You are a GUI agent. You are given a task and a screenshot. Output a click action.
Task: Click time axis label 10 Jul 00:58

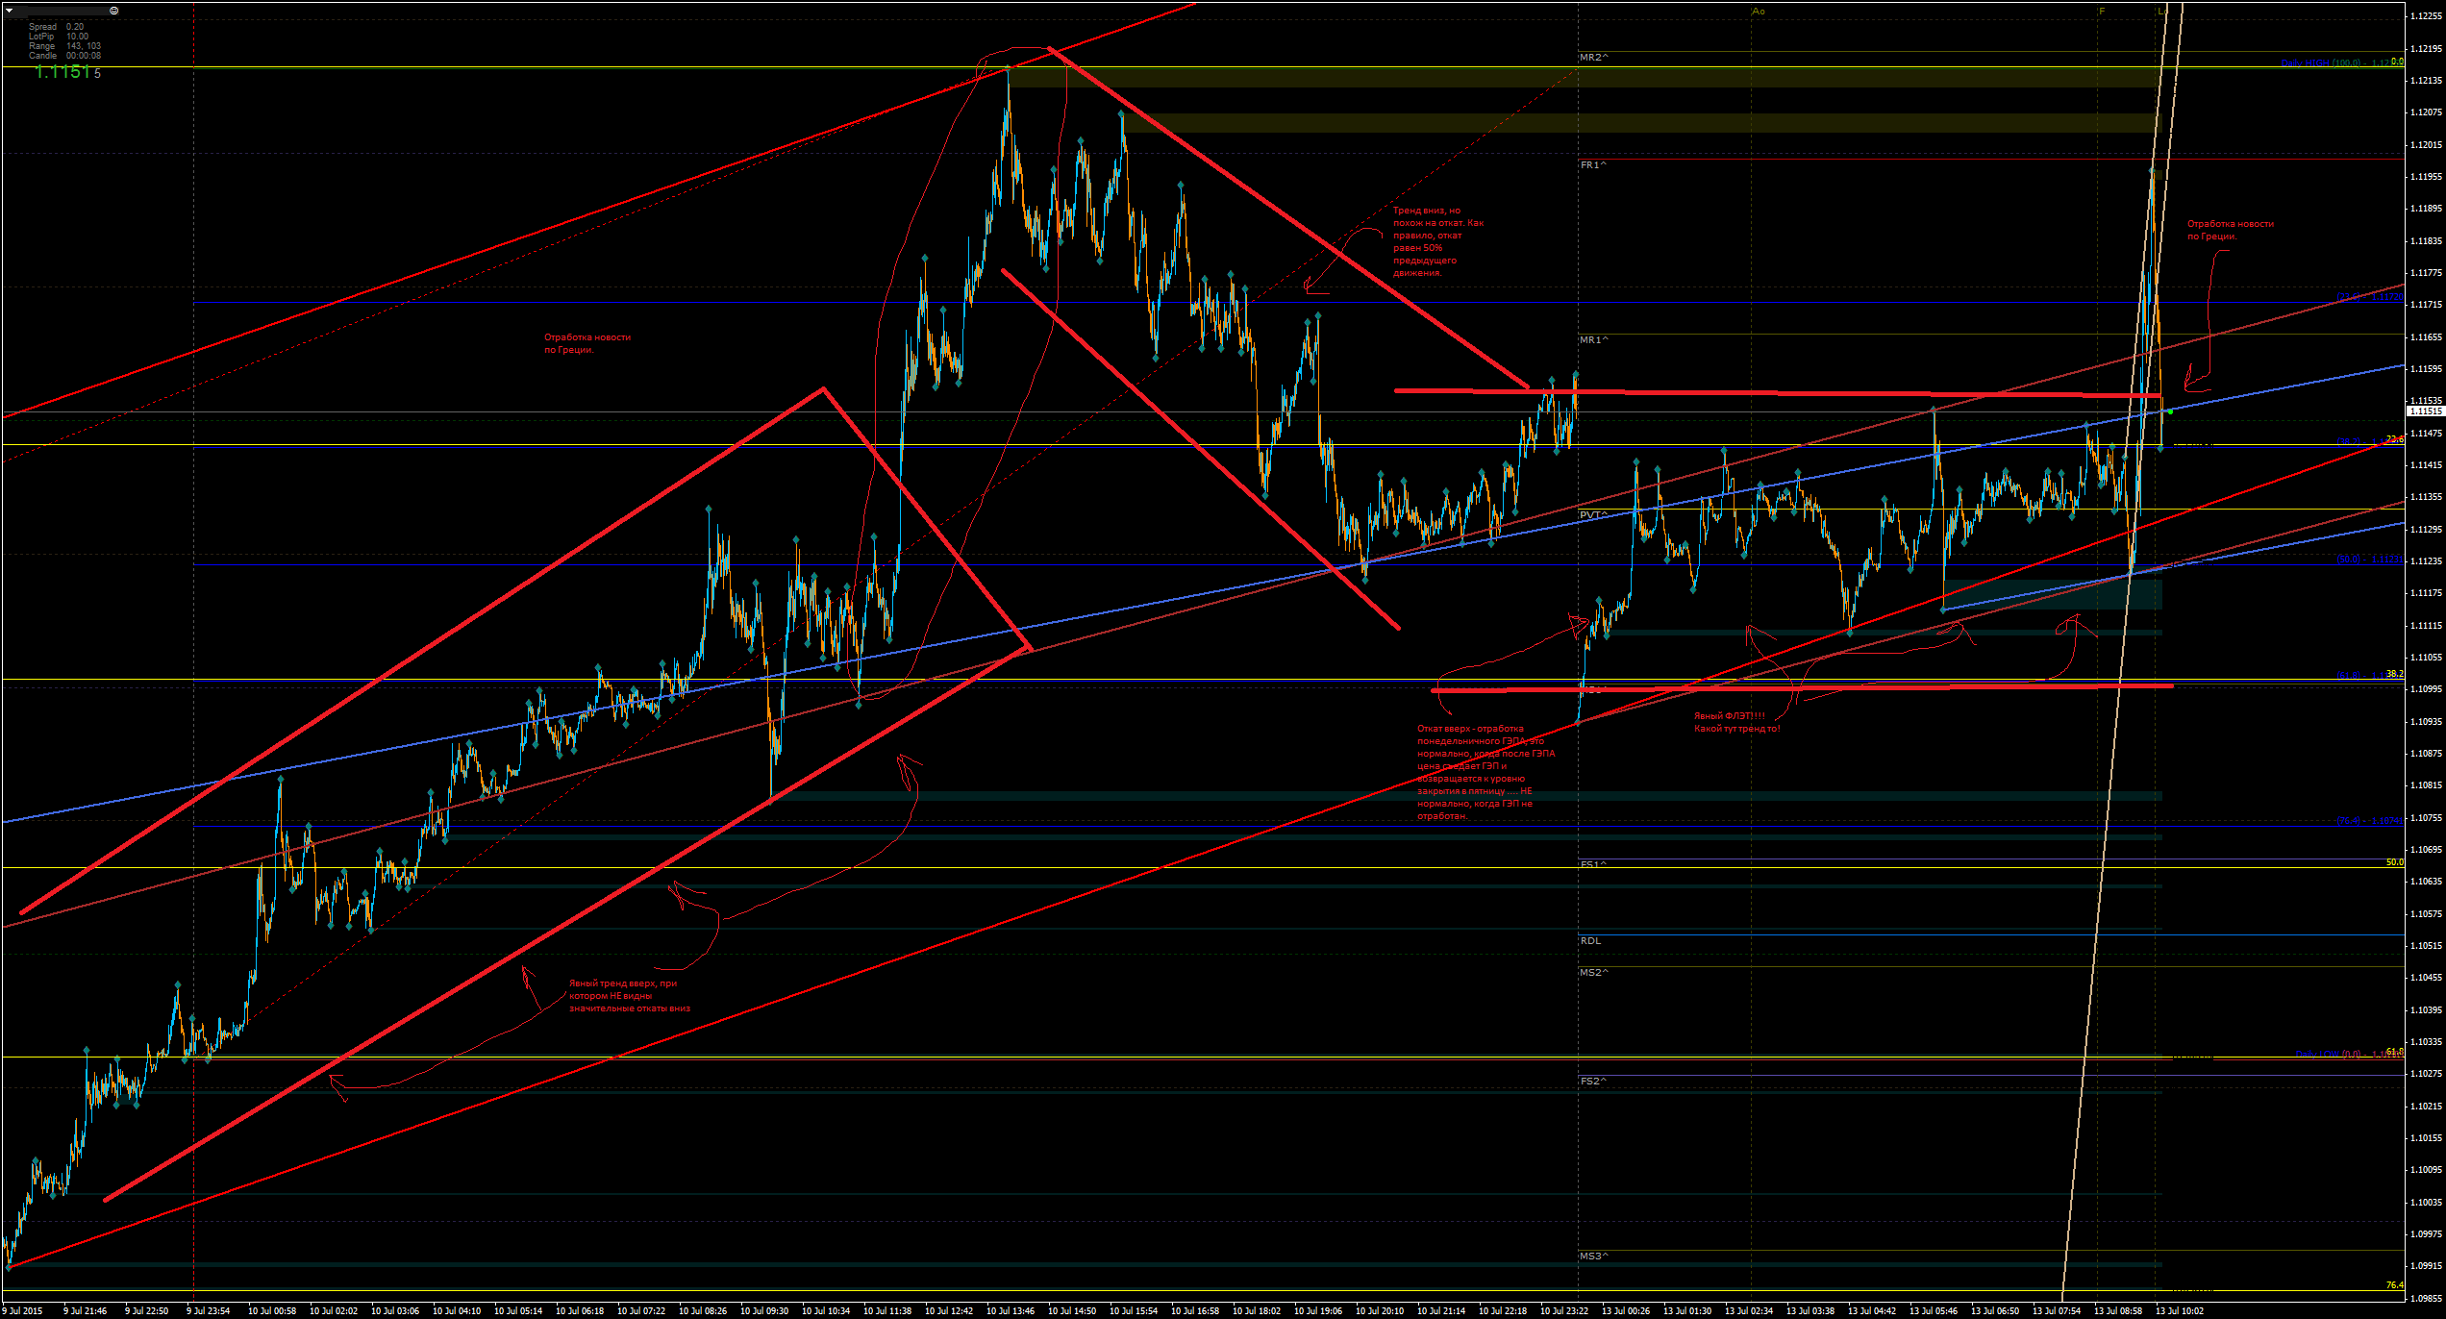pyautogui.click(x=272, y=1310)
